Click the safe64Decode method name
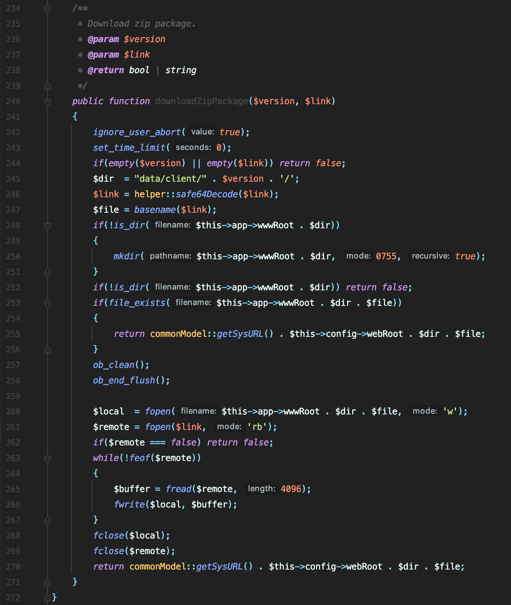Image resolution: width=511 pixels, height=605 pixels. click(207, 194)
